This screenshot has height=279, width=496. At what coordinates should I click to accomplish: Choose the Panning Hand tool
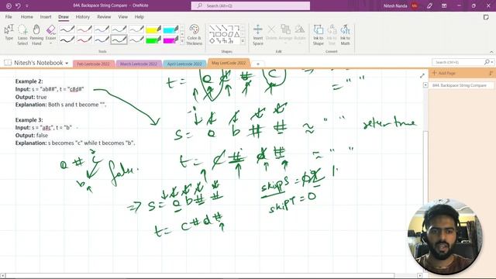click(x=36, y=35)
